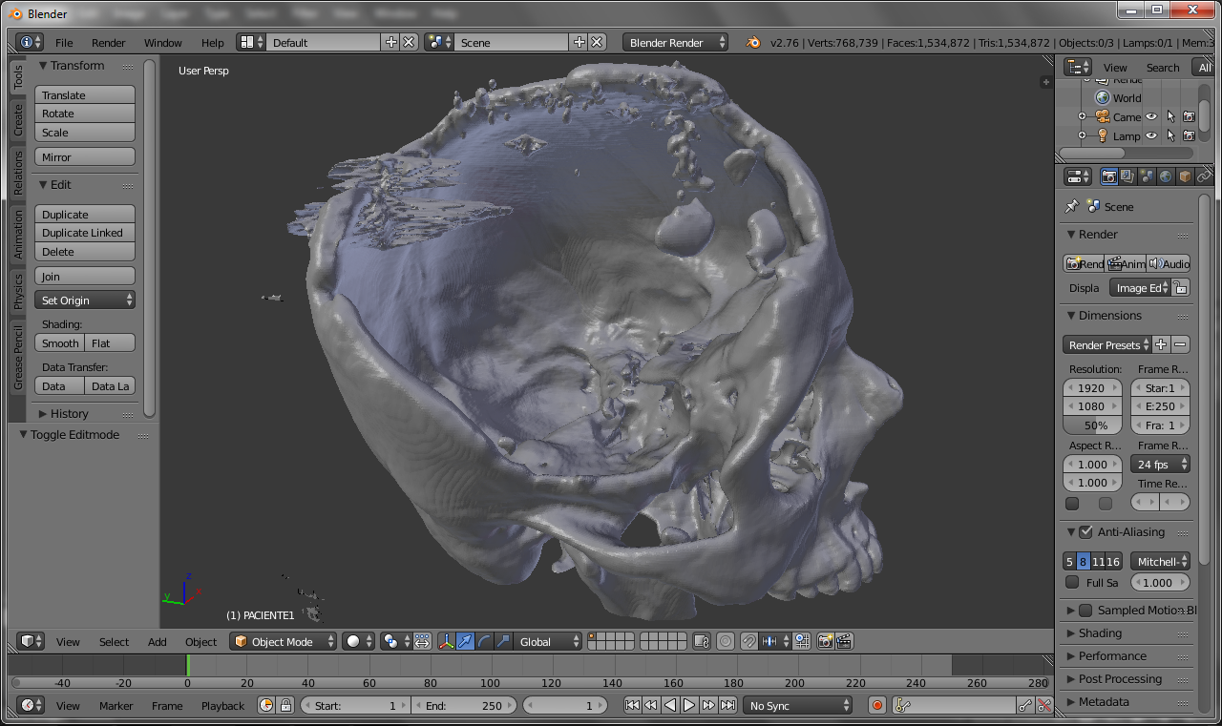
Task: Expand the Camera node in outliner
Action: [1082, 116]
